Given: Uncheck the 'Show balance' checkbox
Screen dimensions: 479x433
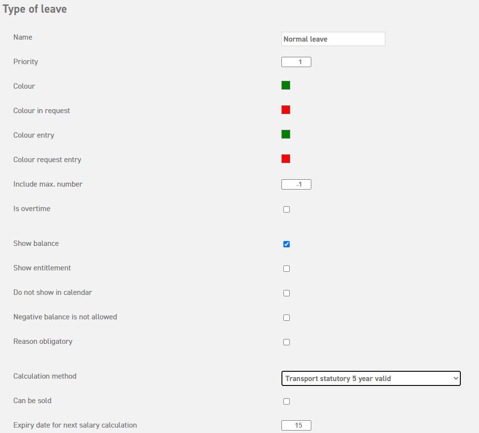Looking at the screenshot, I should (x=287, y=244).
